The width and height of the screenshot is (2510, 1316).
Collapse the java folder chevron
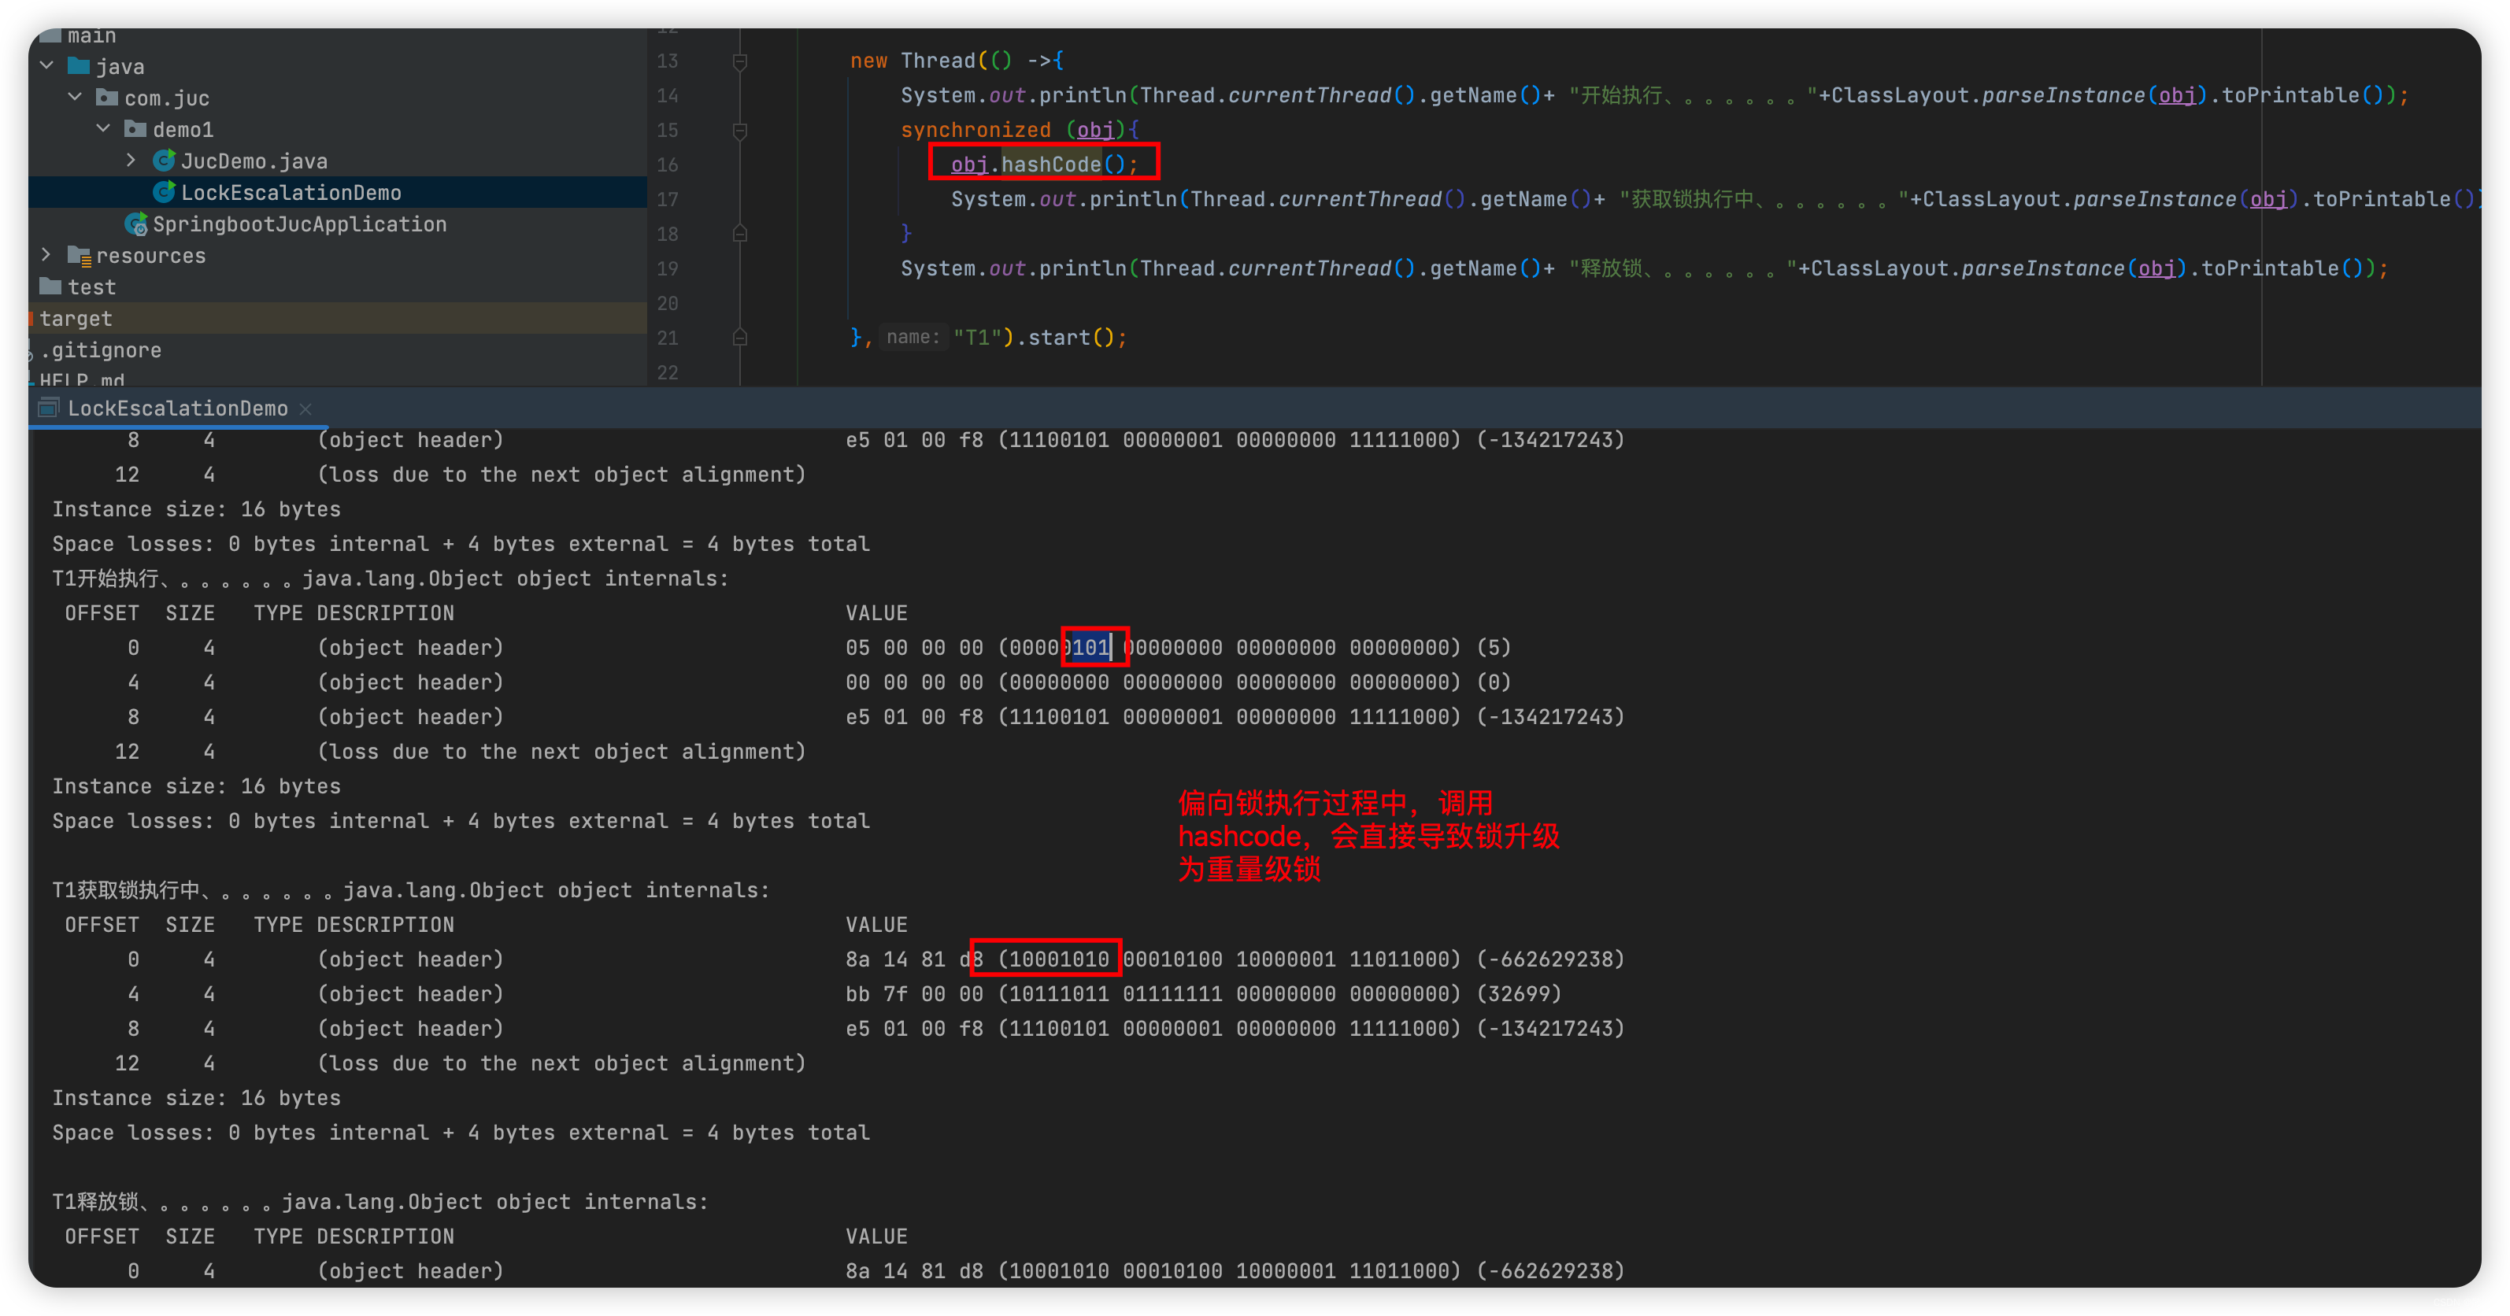[x=46, y=65]
